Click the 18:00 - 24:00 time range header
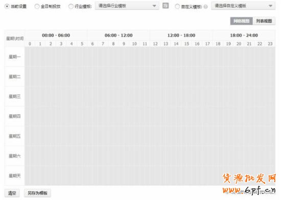Image resolution: width=281 pixels, height=201 pixels. click(x=244, y=35)
